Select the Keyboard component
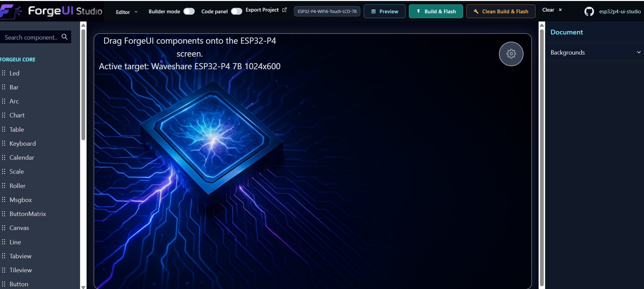The height and width of the screenshot is (289, 644). pos(23,144)
